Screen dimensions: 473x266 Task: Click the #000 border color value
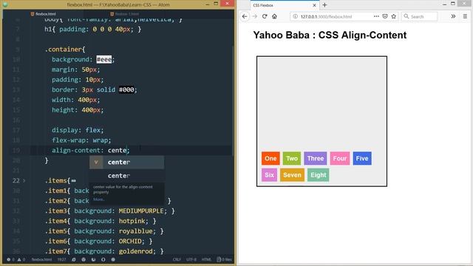[x=126, y=89]
